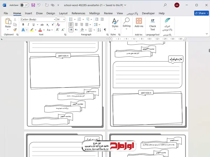The width and height of the screenshot is (210, 157).
Task: Save the document with the floppy disk icon
Action: [33, 5]
